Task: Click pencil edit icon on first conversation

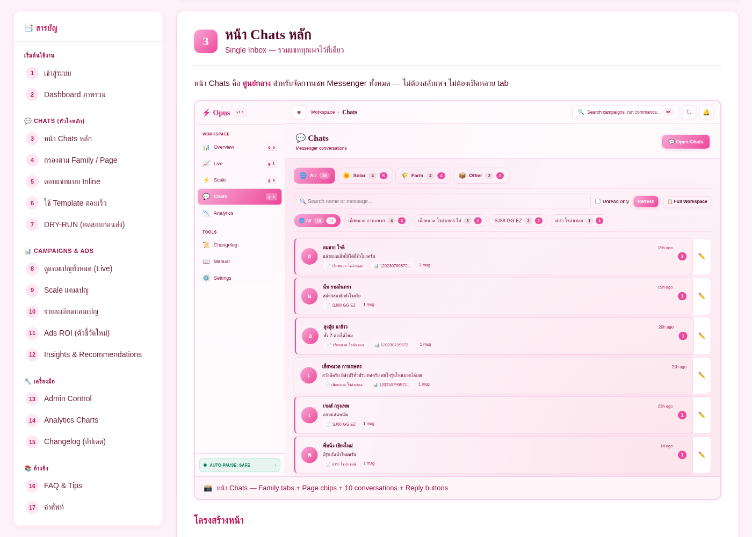Action: 702,256
